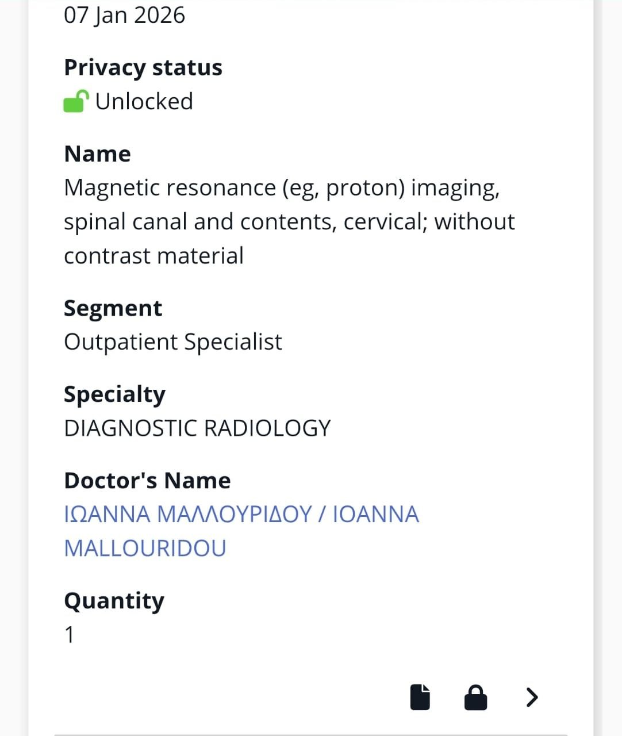Screen dimensions: 622x736
Task: Click the 'contrast material' text line
Action: (153, 256)
